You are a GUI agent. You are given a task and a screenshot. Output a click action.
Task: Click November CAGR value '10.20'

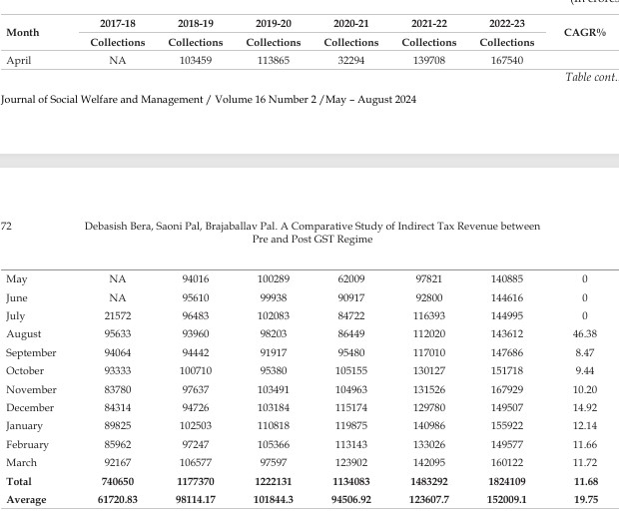585,390
